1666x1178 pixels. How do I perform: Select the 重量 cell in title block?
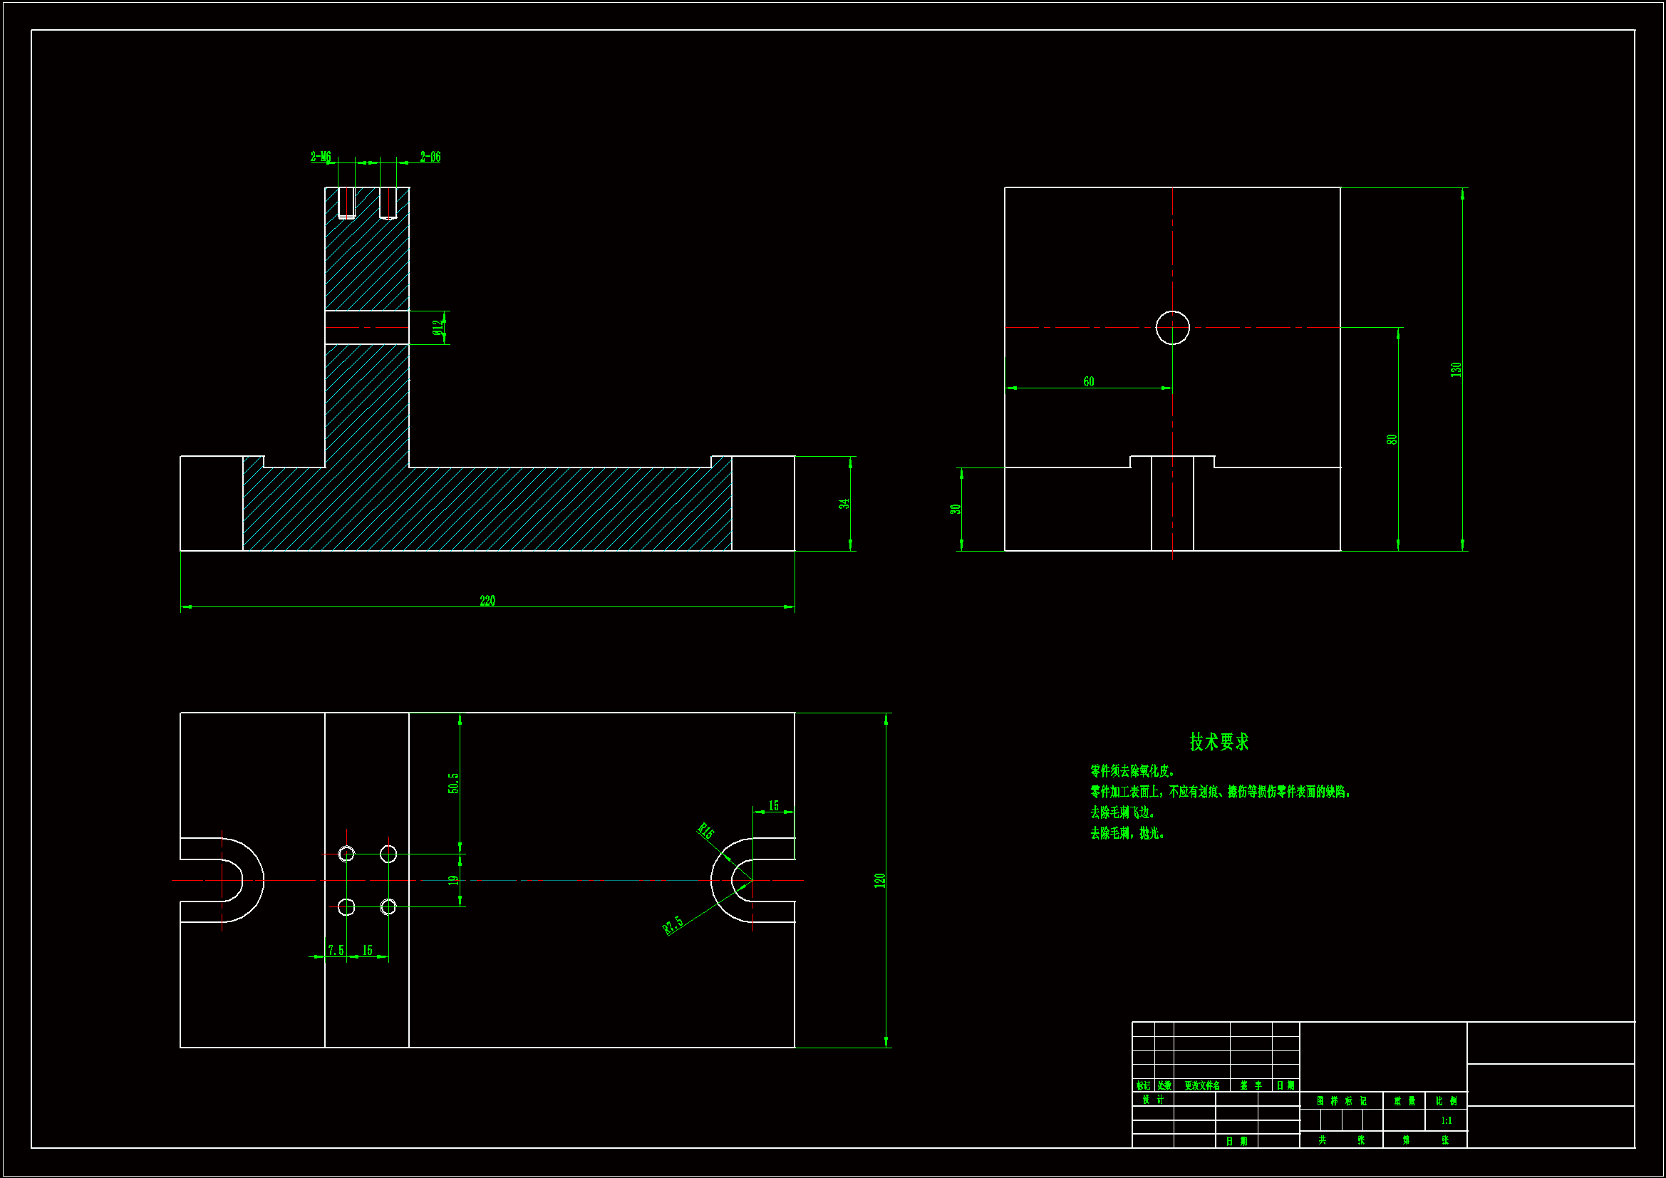(x=1404, y=1101)
